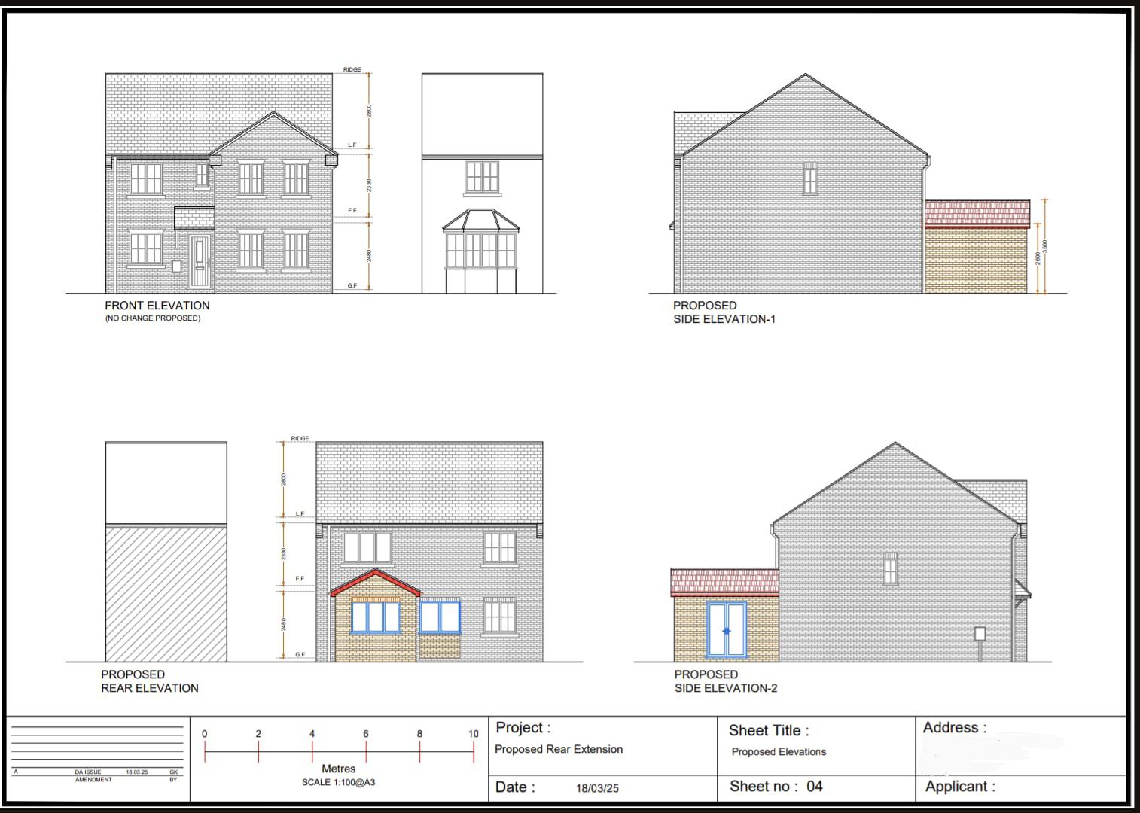Viewport: 1140px width, 813px height.
Task: Click the hatched area beside Rear Elevation
Action: pyautogui.click(x=166, y=594)
